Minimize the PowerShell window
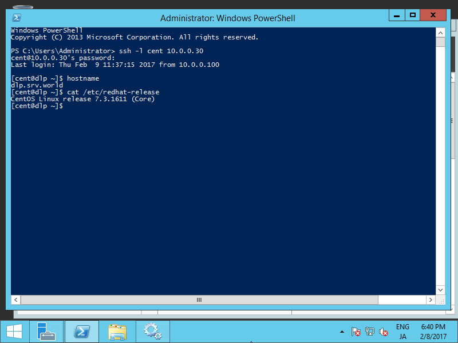Screen dimensions: 458x343 point(397,15)
